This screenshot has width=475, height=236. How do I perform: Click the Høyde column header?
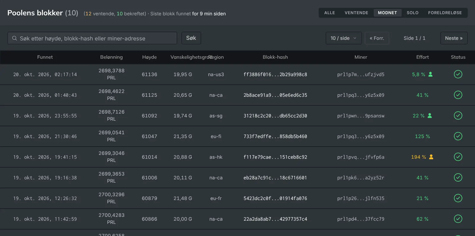150,57
